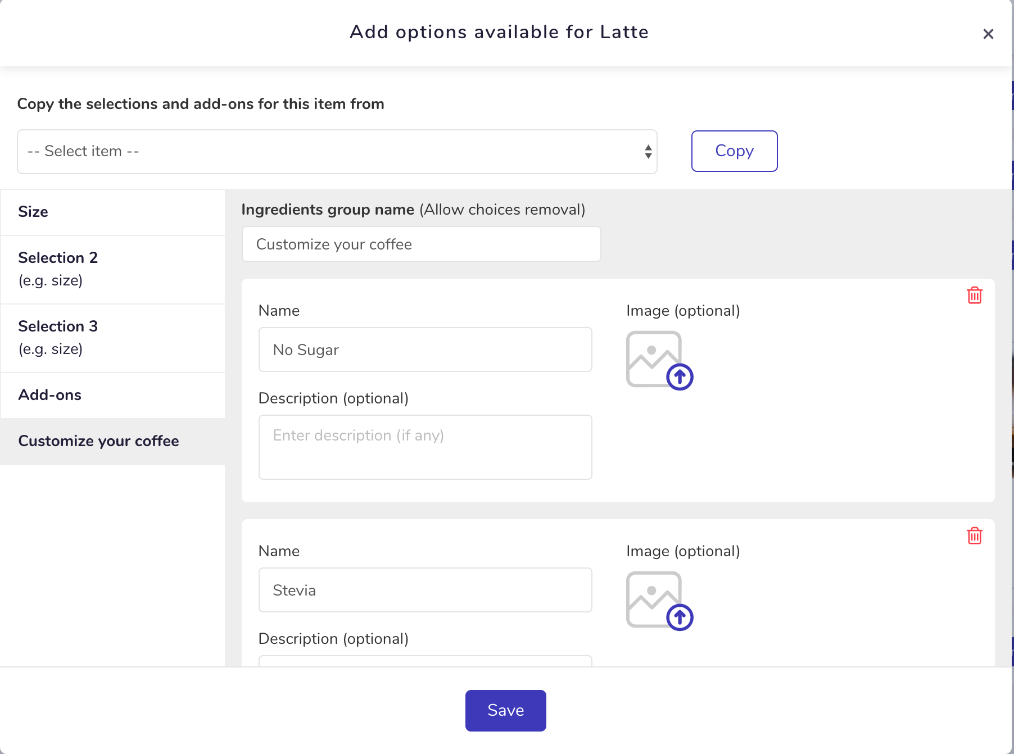The image size is (1014, 754).
Task: Delete the Stevia ingredient with trash icon
Action: coord(975,535)
